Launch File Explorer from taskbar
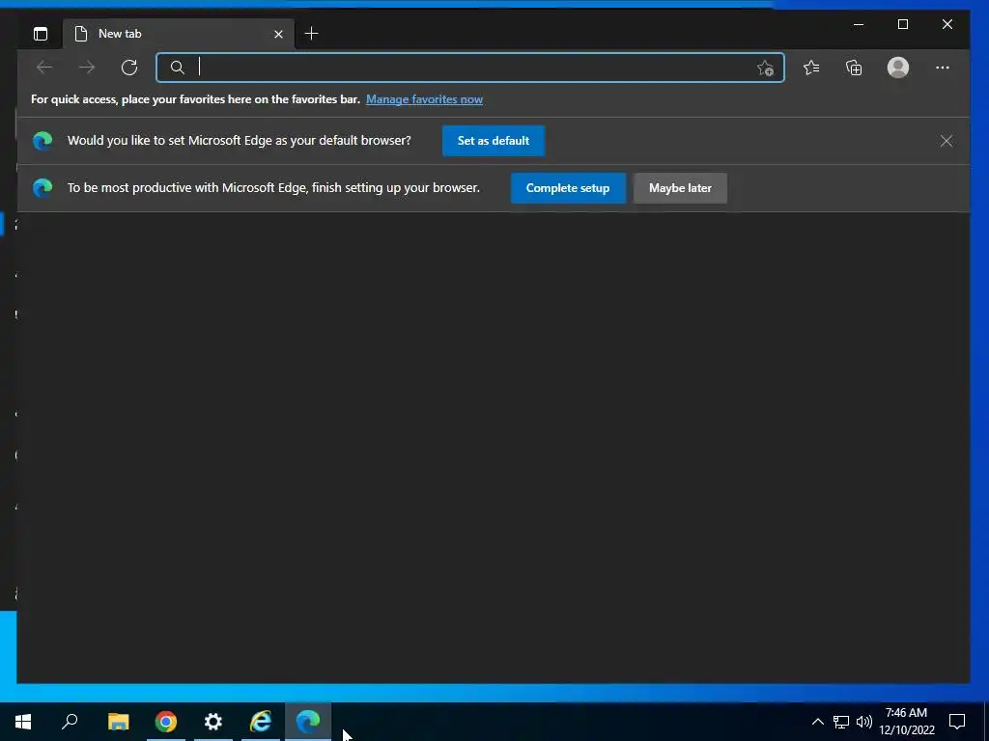The image size is (989, 741). pyautogui.click(x=118, y=722)
